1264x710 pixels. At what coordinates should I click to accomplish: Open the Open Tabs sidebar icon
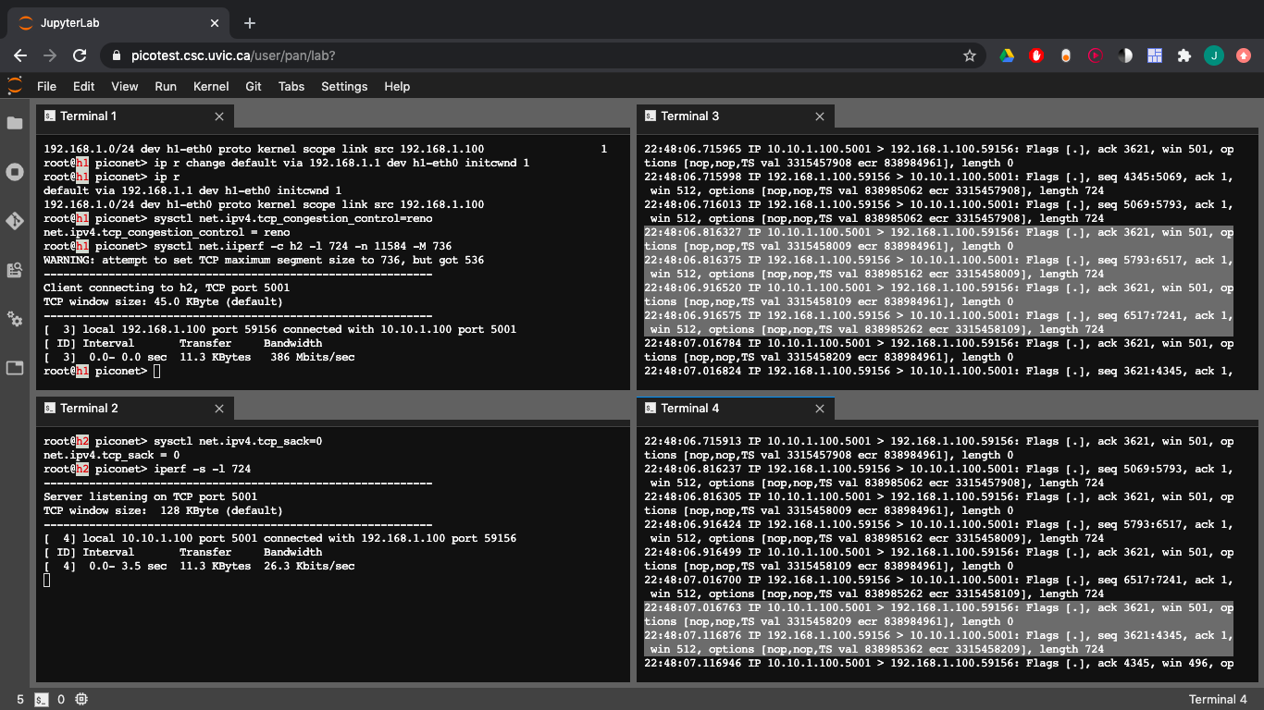[15, 368]
